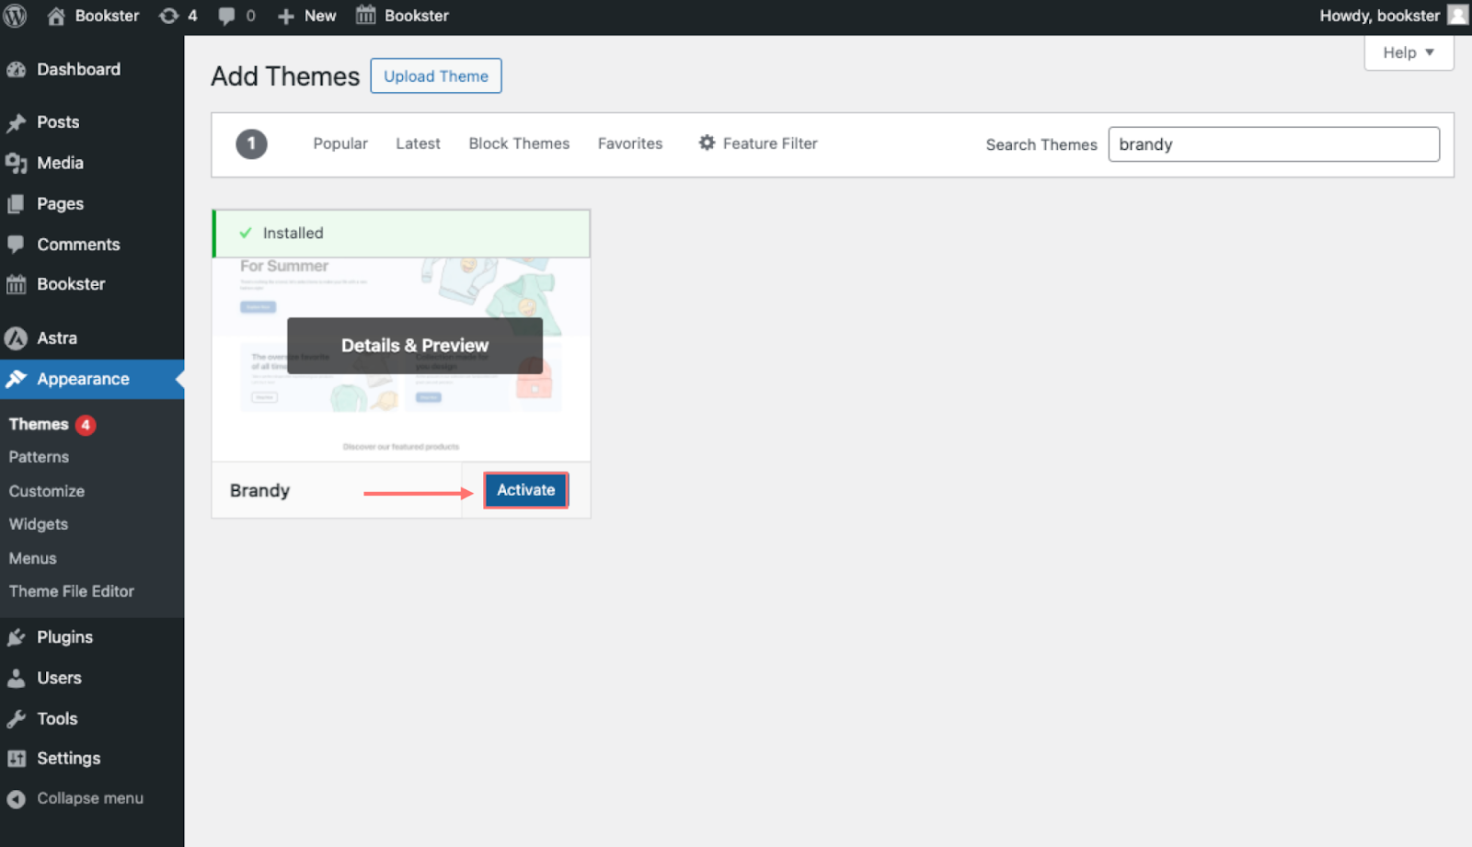
Task: Click the Add Themes heading
Action: point(285,76)
